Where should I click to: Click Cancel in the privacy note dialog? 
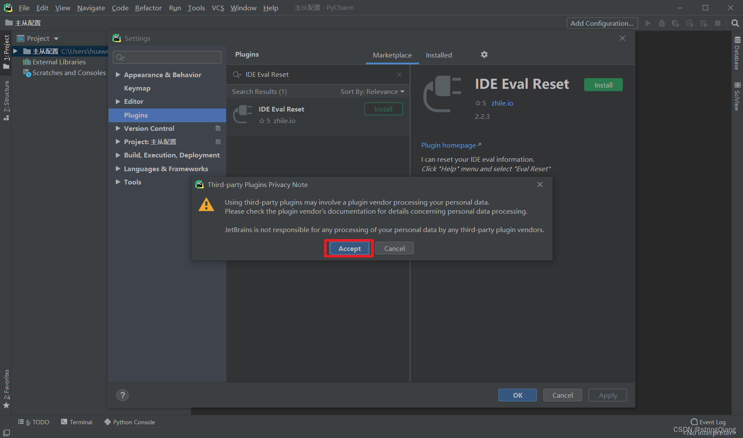(x=394, y=248)
